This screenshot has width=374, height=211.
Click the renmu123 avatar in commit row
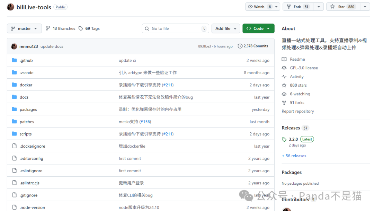pyautogui.click(x=14, y=46)
